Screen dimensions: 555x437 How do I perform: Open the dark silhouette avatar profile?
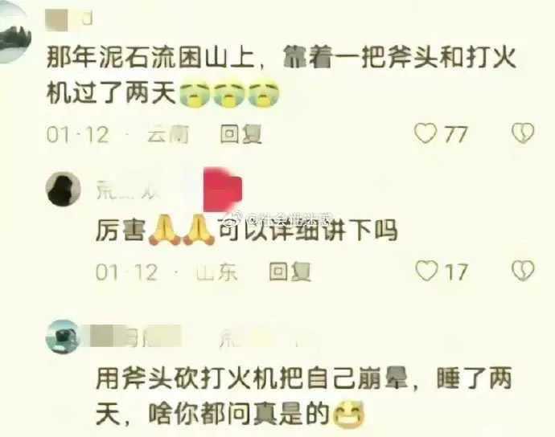pyautogui.click(x=64, y=189)
